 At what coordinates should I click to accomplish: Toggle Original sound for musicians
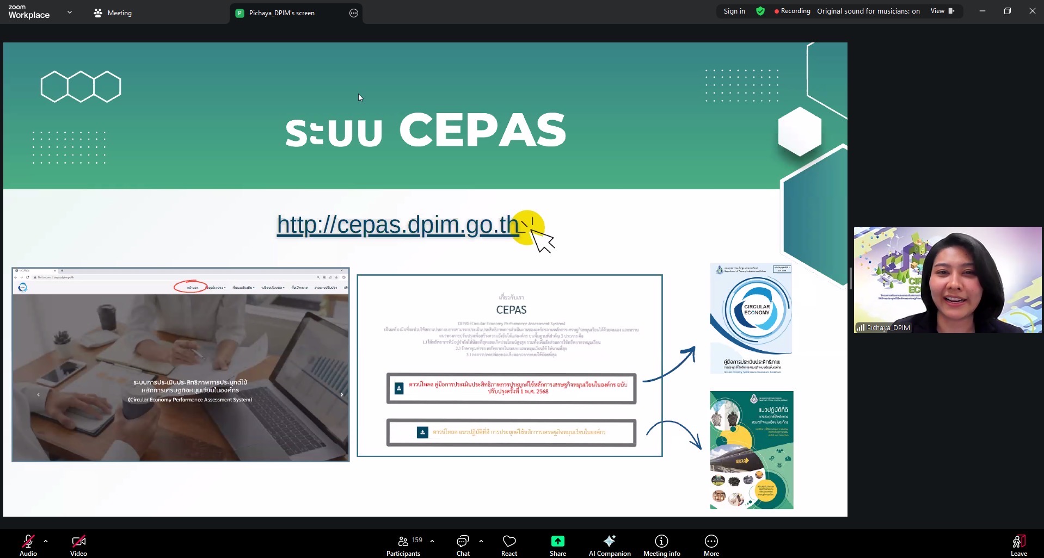(868, 11)
